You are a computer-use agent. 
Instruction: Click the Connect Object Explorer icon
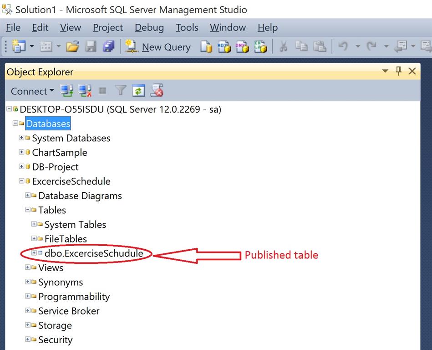coord(67,91)
